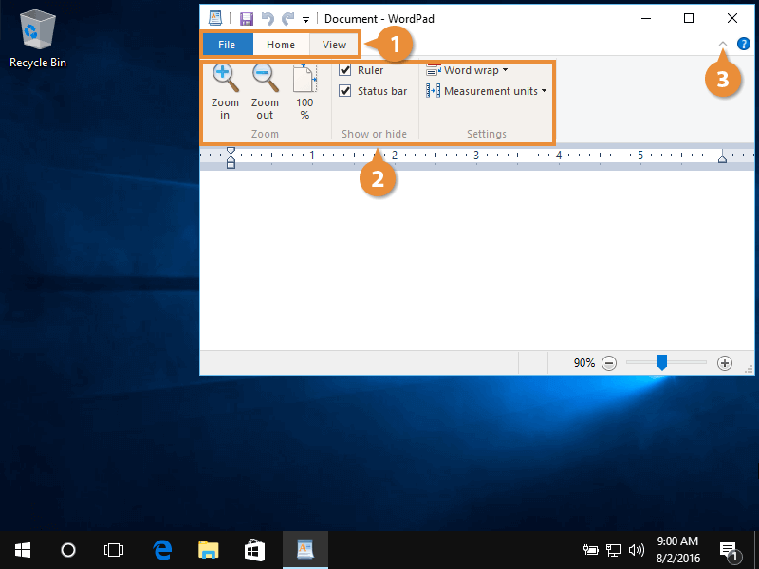Click the Zoom in magnifier icon
This screenshot has width=759, height=569.
pos(225,78)
